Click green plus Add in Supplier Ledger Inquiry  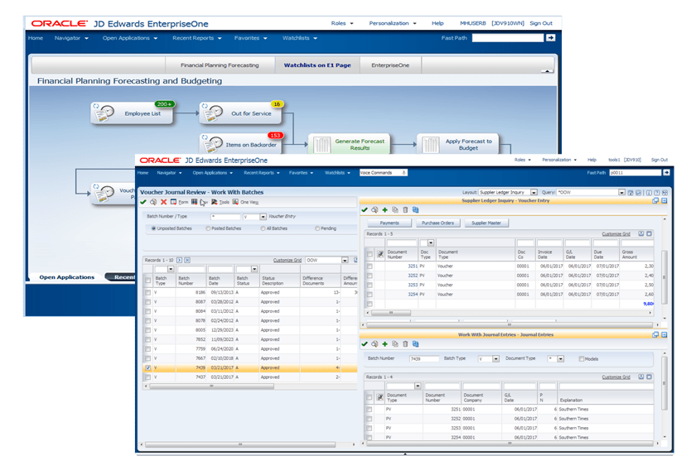pos(384,210)
